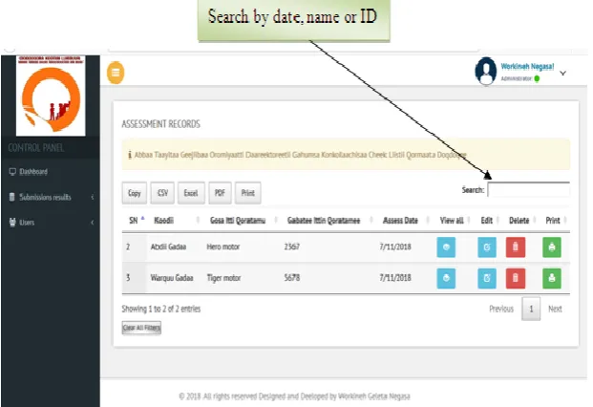Click the Workineh Negasa username link
This screenshot has width=593, height=407.
click(x=527, y=67)
